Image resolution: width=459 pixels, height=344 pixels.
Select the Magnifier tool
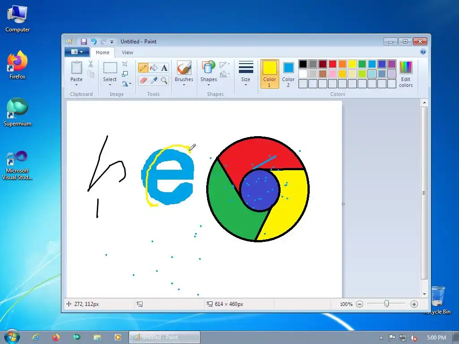point(164,80)
